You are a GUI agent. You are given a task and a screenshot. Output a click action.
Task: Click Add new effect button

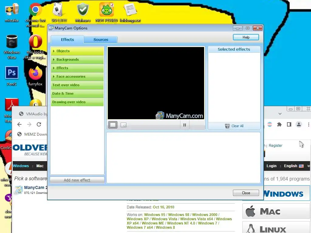tap(77, 180)
